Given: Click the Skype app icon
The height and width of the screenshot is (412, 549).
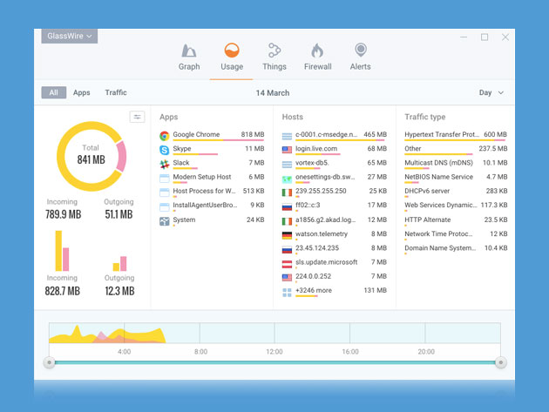Looking at the screenshot, I should (165, 149).
